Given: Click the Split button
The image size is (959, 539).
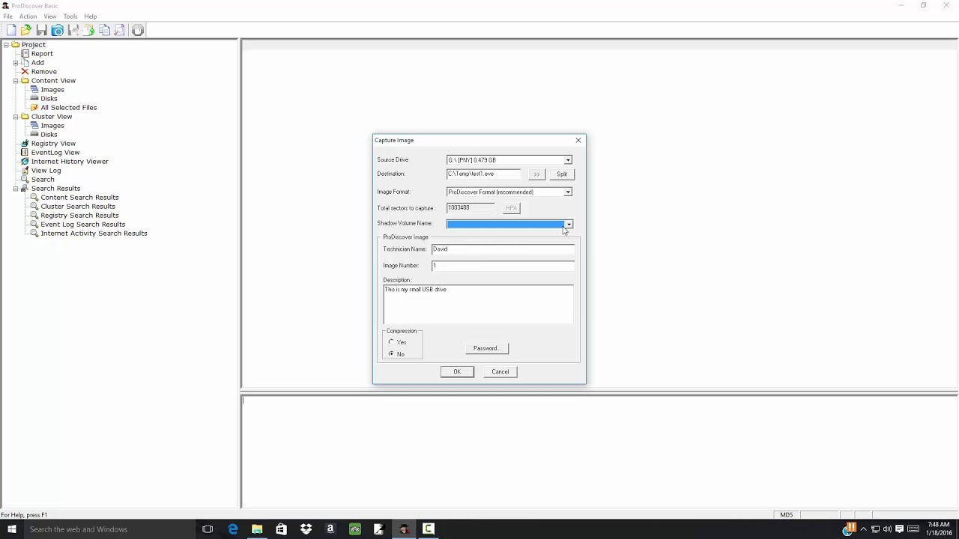Looking at the screenshot, I should pyautogui.click(x=562, y=174).
